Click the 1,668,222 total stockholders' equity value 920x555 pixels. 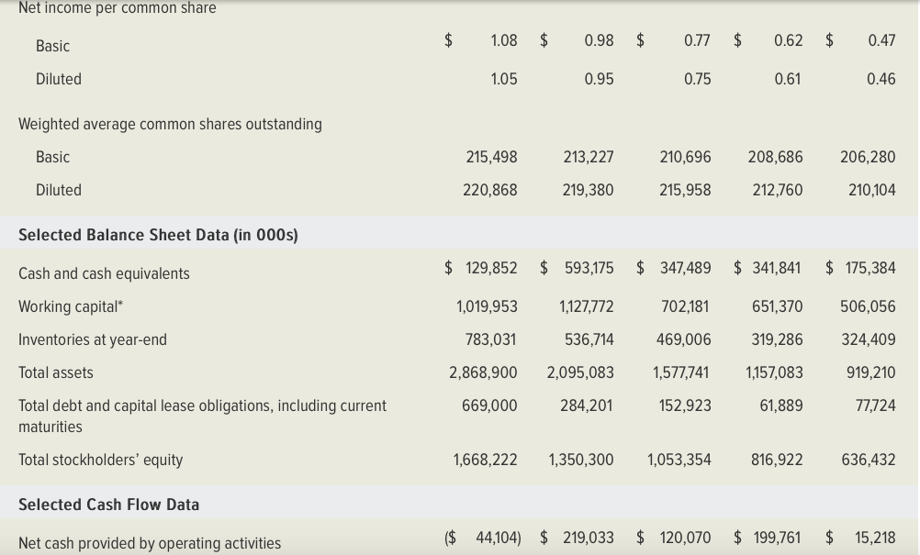(484, 460)
